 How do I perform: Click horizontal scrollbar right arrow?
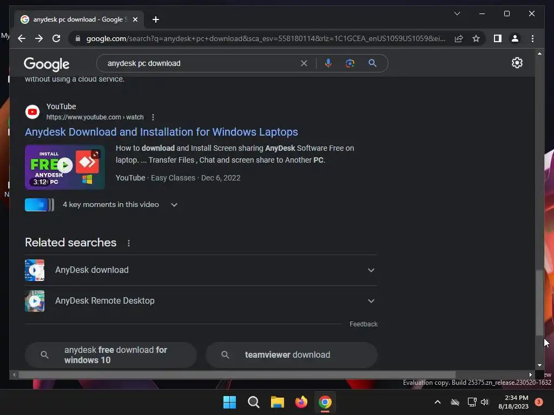530,374
